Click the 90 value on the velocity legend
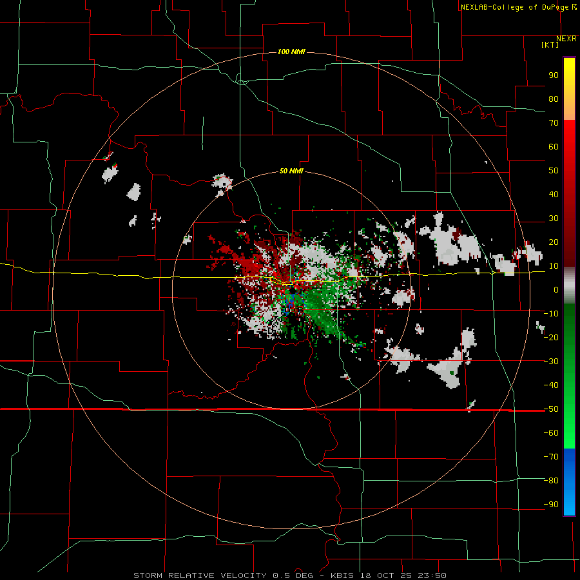580x580 pixels. [x=554, y=75]
